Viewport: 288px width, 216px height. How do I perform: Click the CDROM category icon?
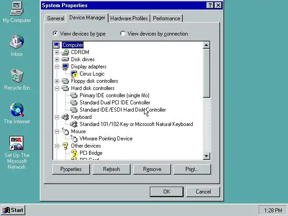[x=65, y=52]
